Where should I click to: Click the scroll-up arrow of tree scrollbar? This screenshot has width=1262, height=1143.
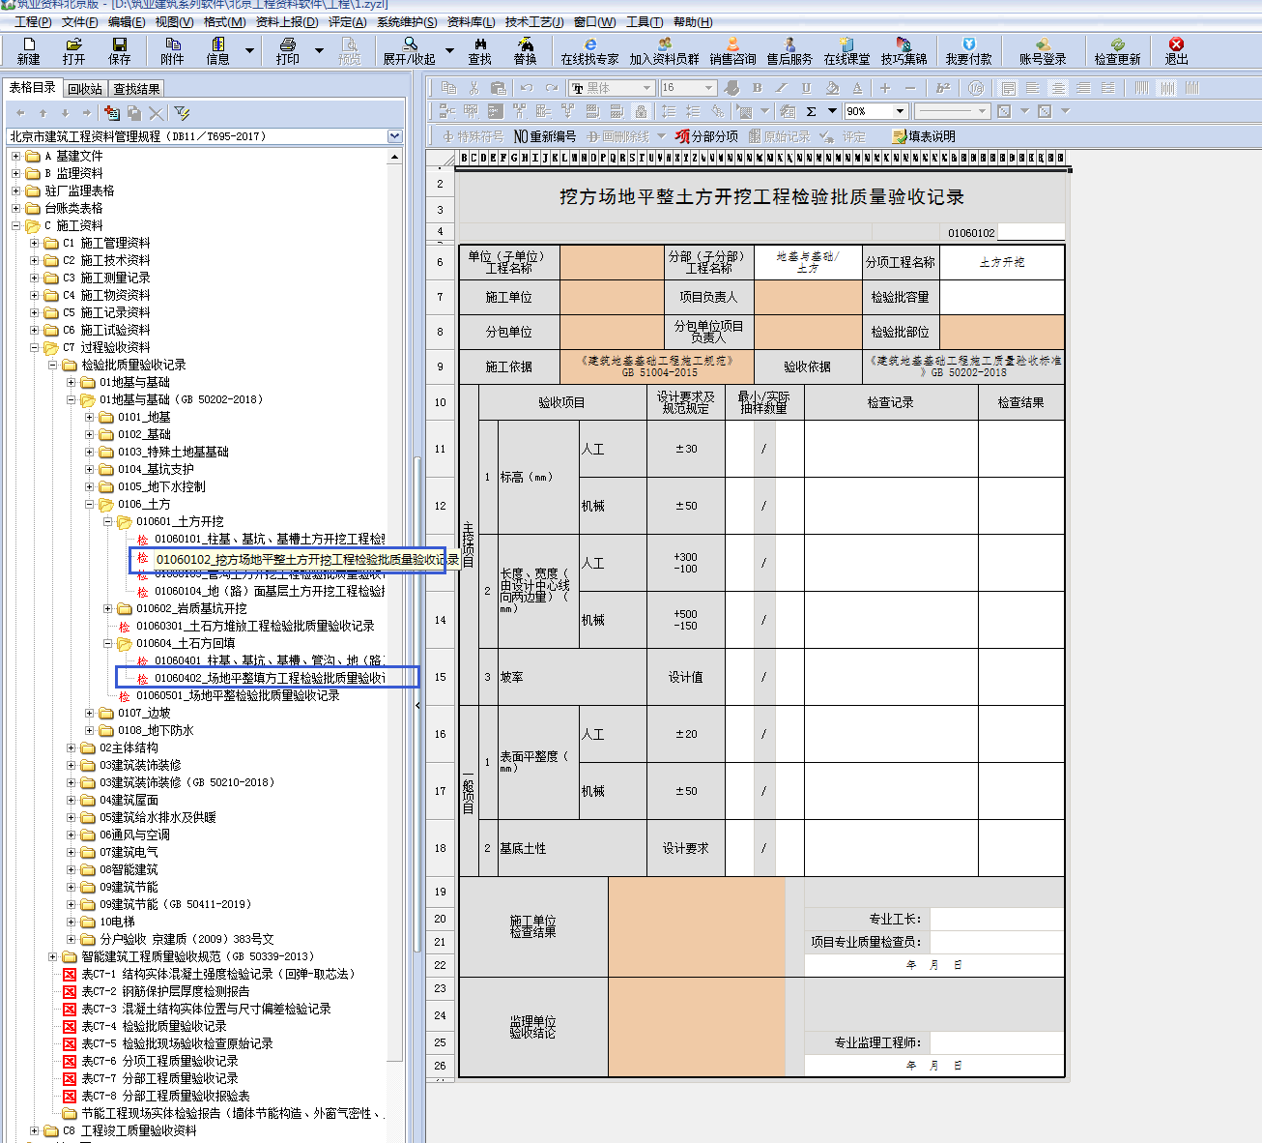coord(394,157)
